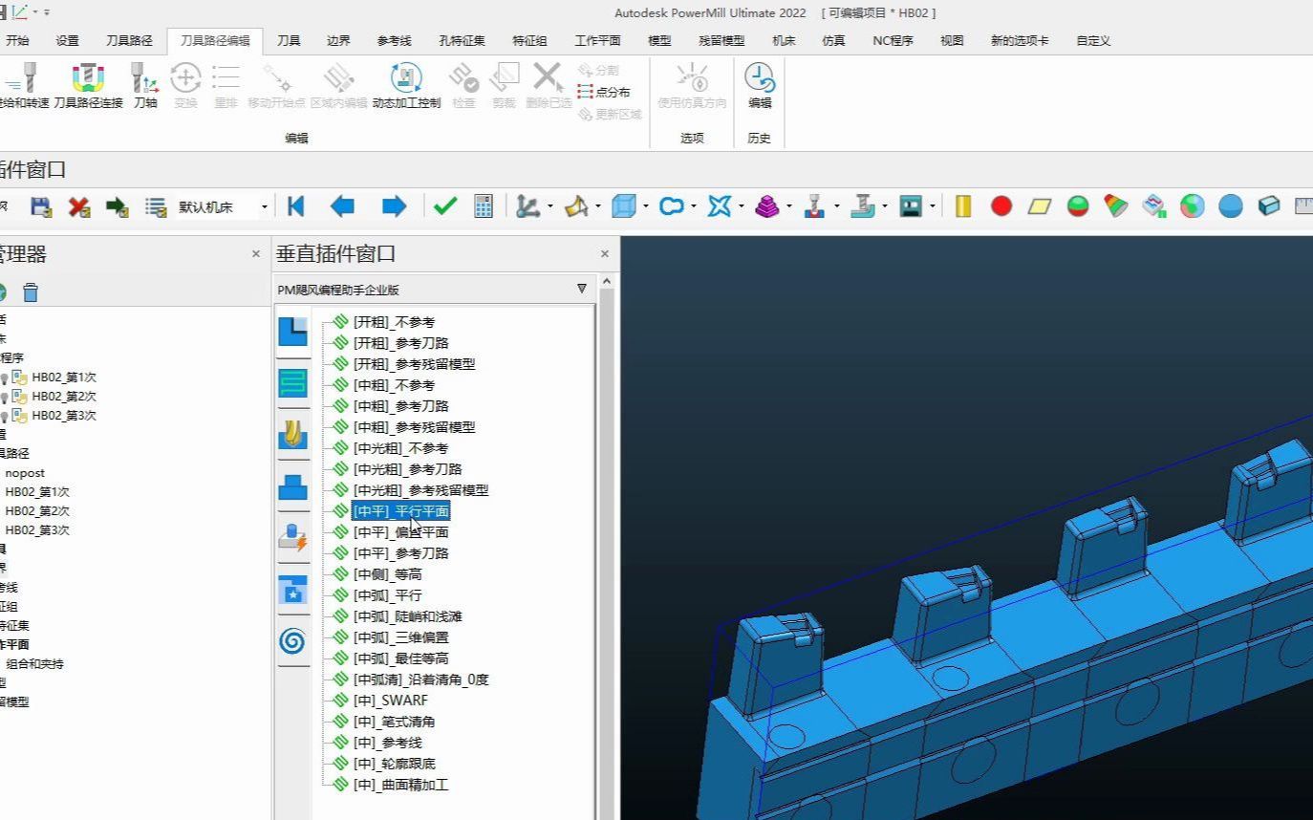Image resolution: width=1313 pixels, height=820 pixels.
Task: Expand the boundary loop icon dropdown arrow
Action: [694, 206]
